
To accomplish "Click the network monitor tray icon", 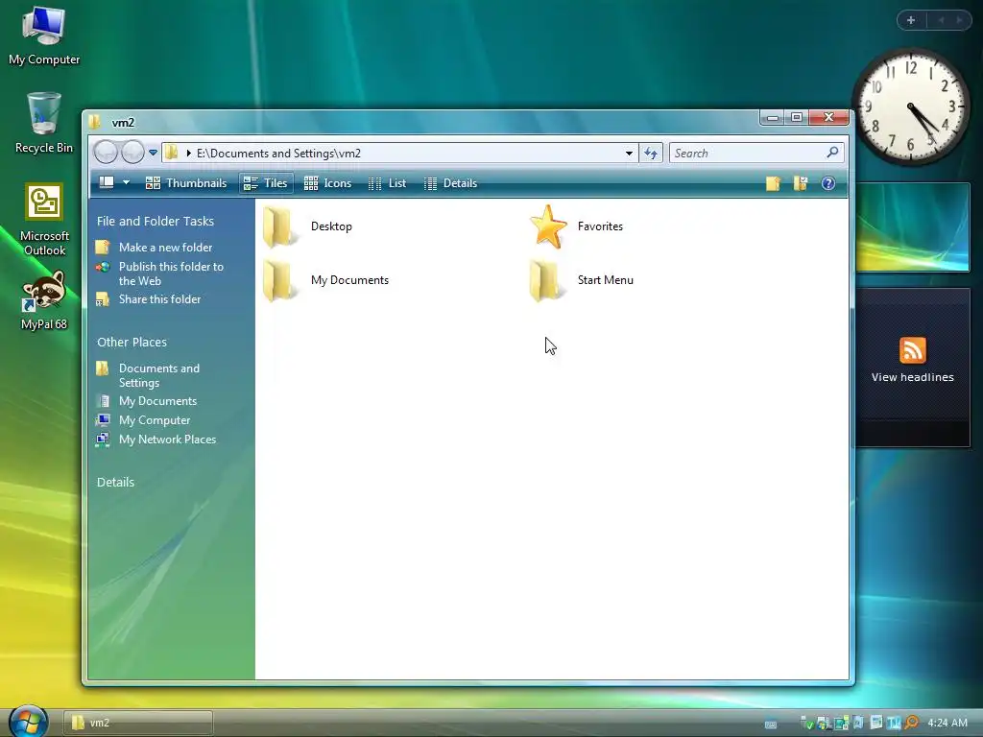I will pyautogui.click(x=841, y=724).
